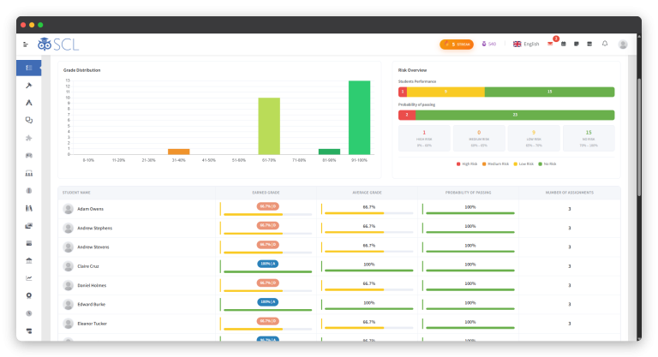Open the award badge icon in the sidebar

(29, 295)
